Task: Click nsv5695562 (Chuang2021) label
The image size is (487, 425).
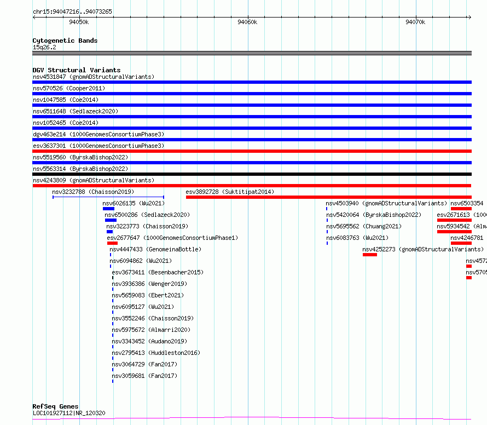Action: pos(364,226)
